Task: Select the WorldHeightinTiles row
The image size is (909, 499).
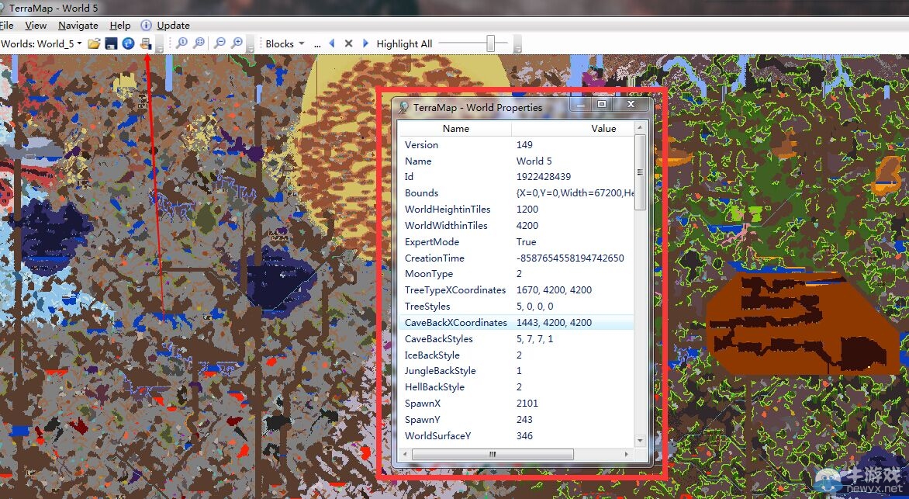Action: pyautogui.click(x=516, y=209)
